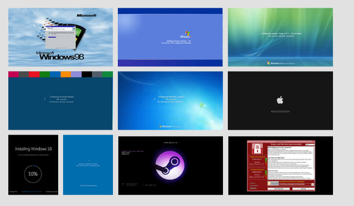Click the Windows XP flag logo
Viewport: 354px width, 206px height.
click(185, 34)
